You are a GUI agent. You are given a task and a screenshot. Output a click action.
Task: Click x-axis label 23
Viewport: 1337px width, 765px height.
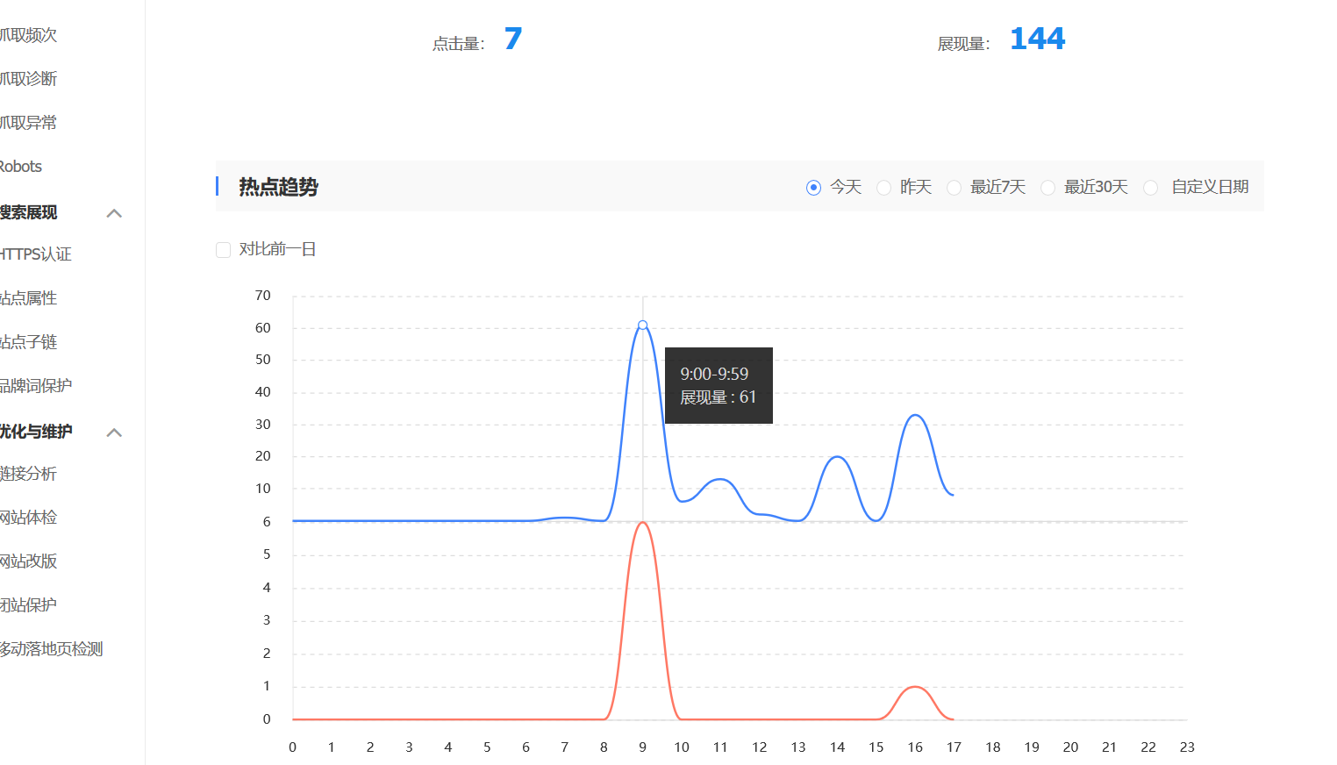click(x=1187, y=747)
